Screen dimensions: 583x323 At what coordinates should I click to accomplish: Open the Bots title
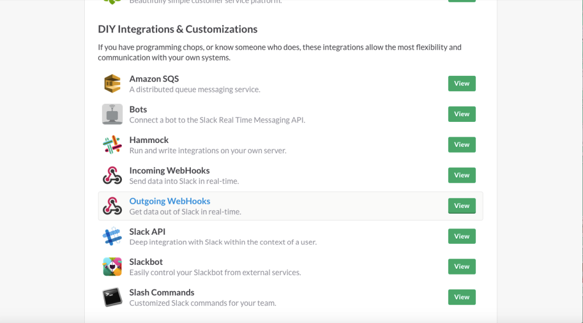[138, 109]
